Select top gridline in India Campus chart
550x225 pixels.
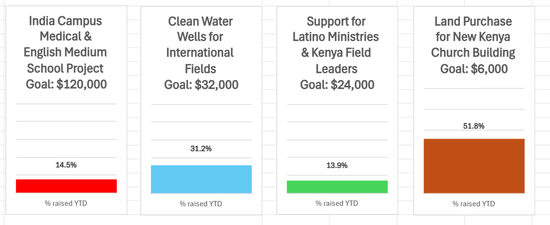[66, 104]
